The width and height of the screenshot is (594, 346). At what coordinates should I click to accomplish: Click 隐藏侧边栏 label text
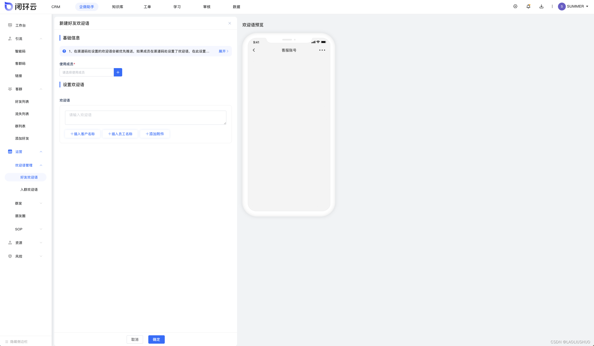coord(19,342)
